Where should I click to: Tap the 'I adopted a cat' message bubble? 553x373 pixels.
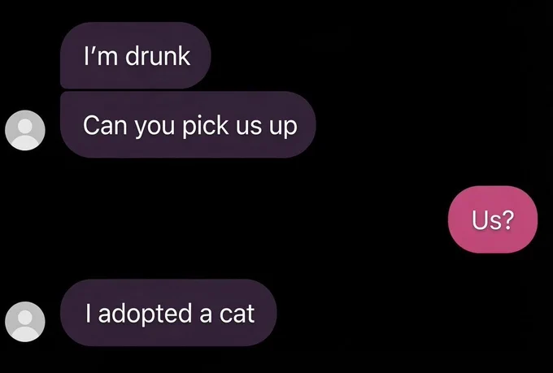coord(168,312)
